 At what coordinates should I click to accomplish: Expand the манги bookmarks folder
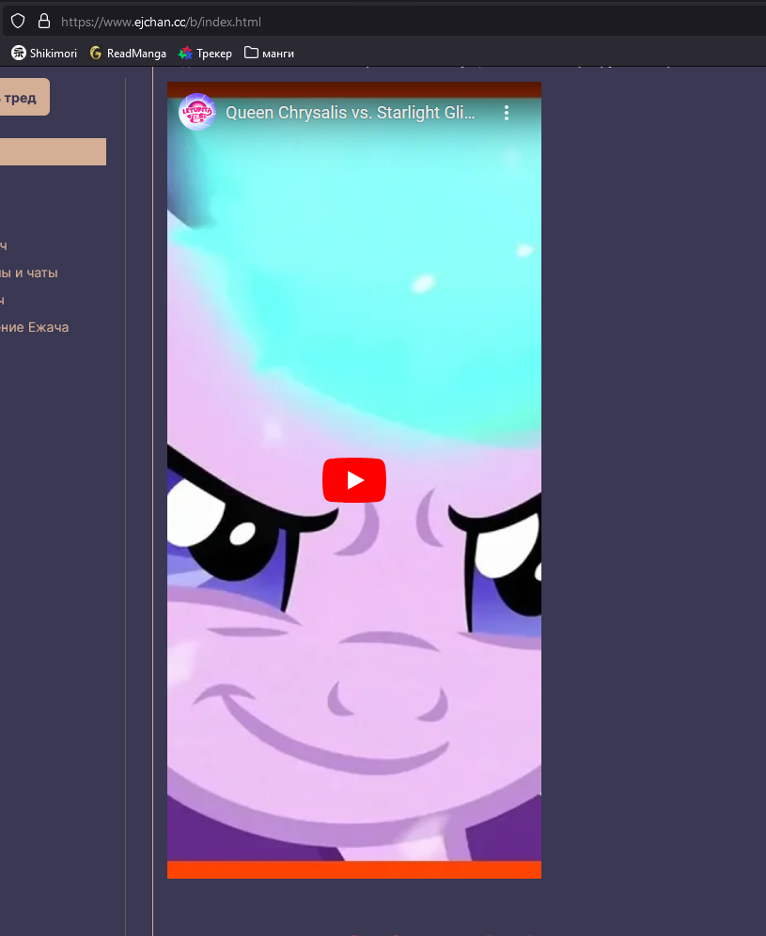(269, 54)
